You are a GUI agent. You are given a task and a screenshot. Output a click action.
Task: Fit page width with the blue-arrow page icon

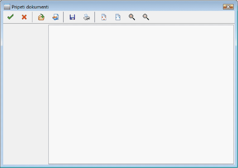point(118,17)
